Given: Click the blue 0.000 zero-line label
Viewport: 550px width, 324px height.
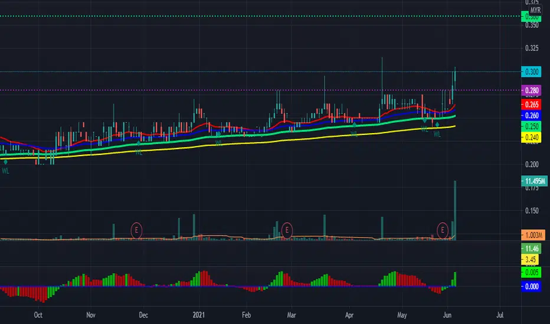Looking at the screenshot, I should coord(531,286).
